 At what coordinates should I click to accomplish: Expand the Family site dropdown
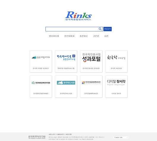click(x=121, y=137)
